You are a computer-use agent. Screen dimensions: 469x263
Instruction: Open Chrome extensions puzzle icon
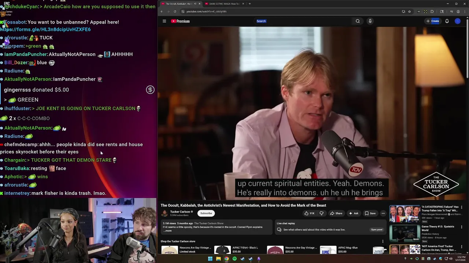coord(432,11)
